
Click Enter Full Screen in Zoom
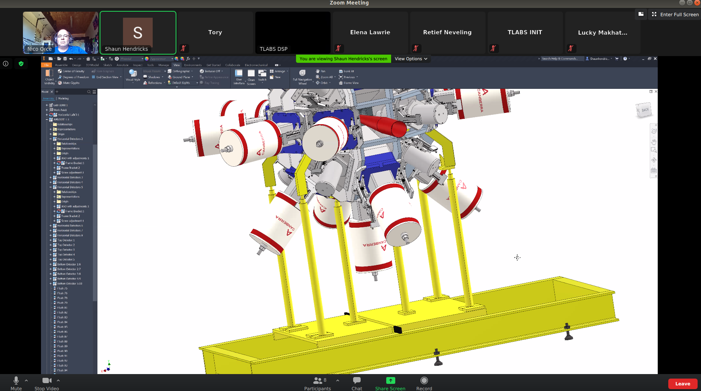pyautogui.click(x=675, y=14)
